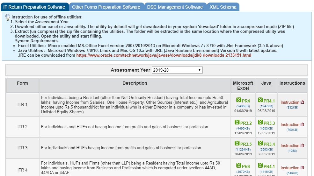The width and height of the screenshot is (314, 176).
Task: Click Java download icon for ITR 2
Action: pos(260,122)
